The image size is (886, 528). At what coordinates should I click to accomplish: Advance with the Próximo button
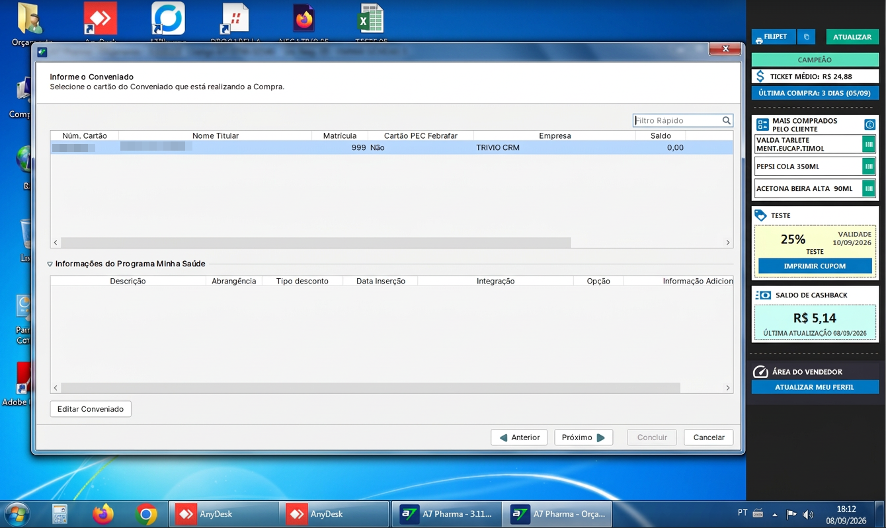(x=583, y=437)
